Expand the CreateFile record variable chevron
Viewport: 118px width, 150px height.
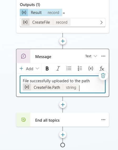[101, 23]
